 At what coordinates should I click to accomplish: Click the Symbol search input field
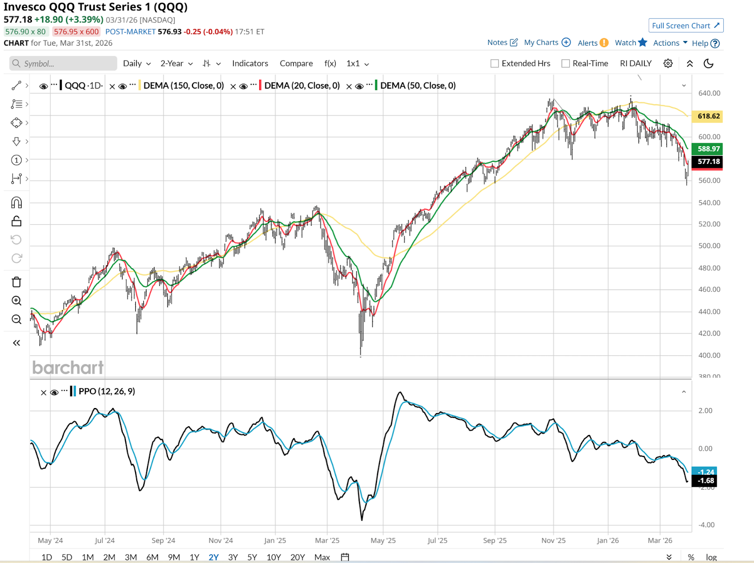coord(64,64)
